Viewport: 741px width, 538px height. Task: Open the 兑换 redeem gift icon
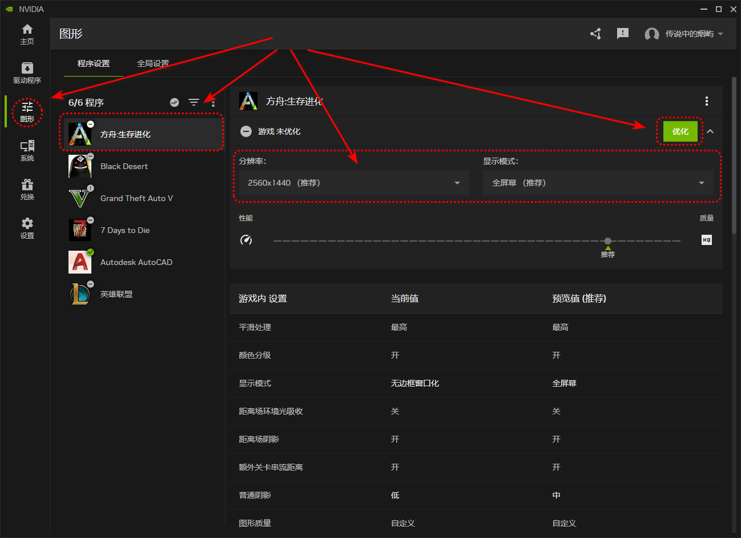pos(27,190)
